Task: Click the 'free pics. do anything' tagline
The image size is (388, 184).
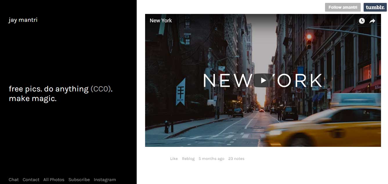Action: coord(49,89)
